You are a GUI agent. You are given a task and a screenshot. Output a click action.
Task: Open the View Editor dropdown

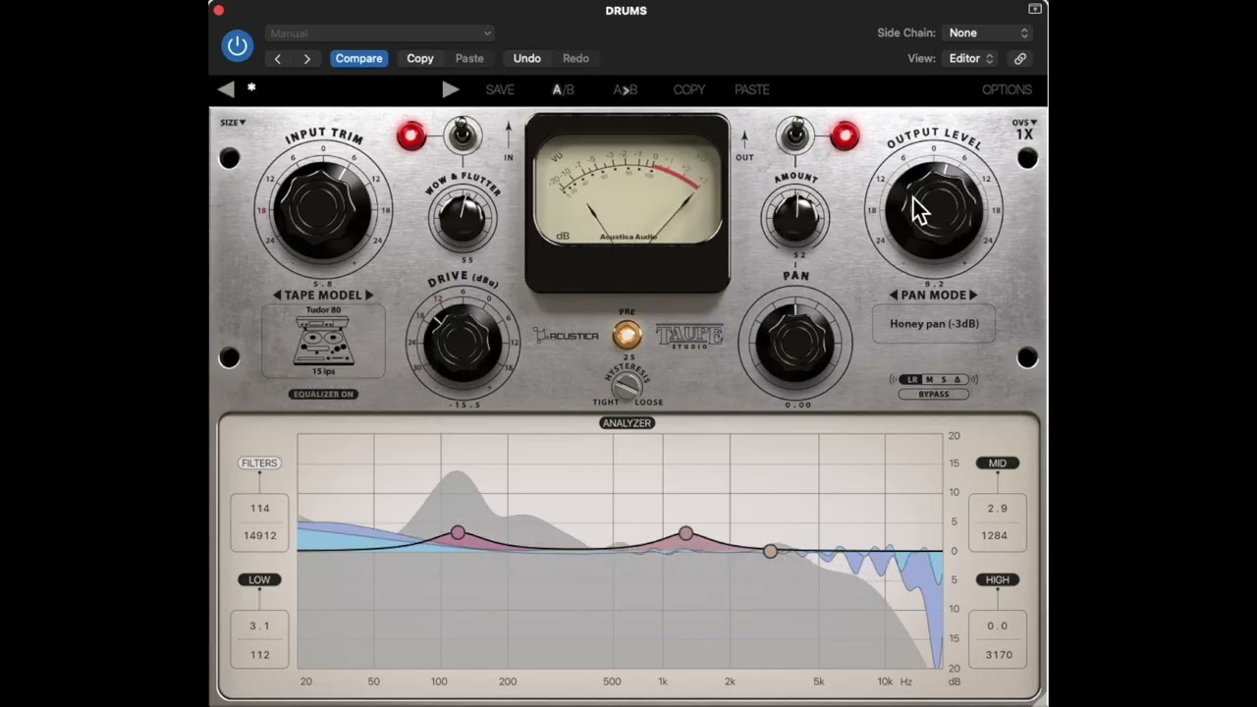click(x=970, y=59)
